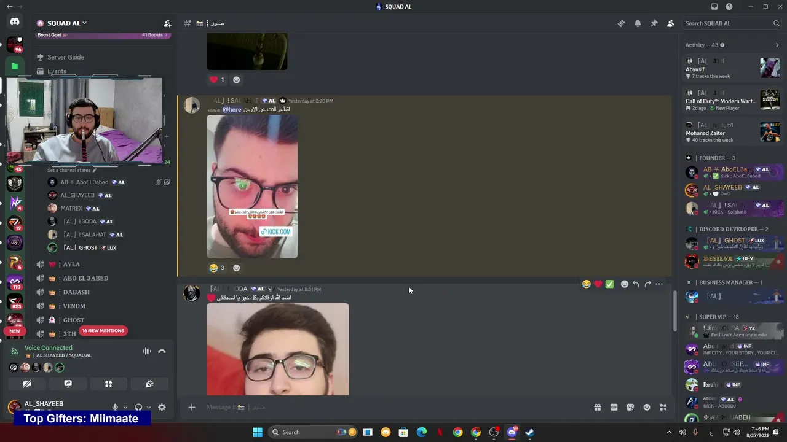This screenshot has height=442, width=787.
Task: Disconnect from the voice channel
Action: point(162,351)
